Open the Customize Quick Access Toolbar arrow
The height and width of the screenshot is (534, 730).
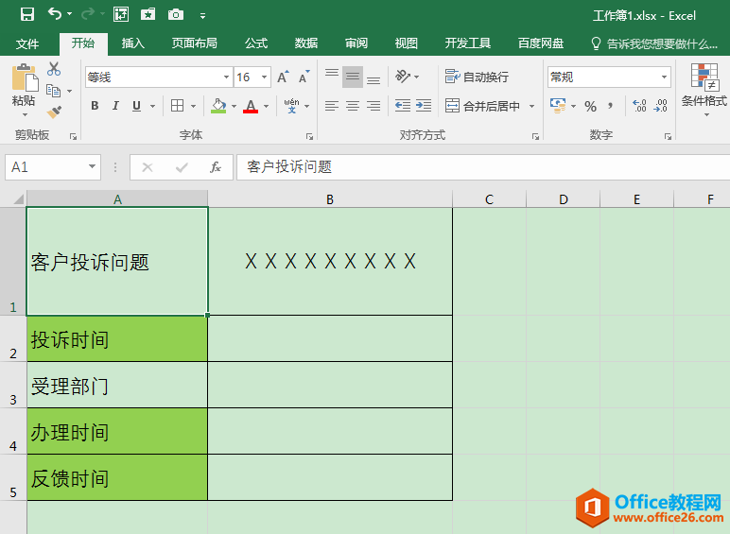(202, 15)
